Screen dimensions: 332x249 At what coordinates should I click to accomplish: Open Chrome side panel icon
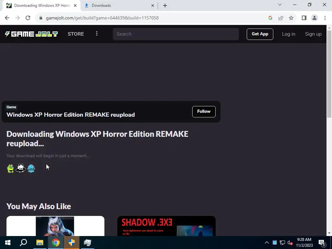304,18
